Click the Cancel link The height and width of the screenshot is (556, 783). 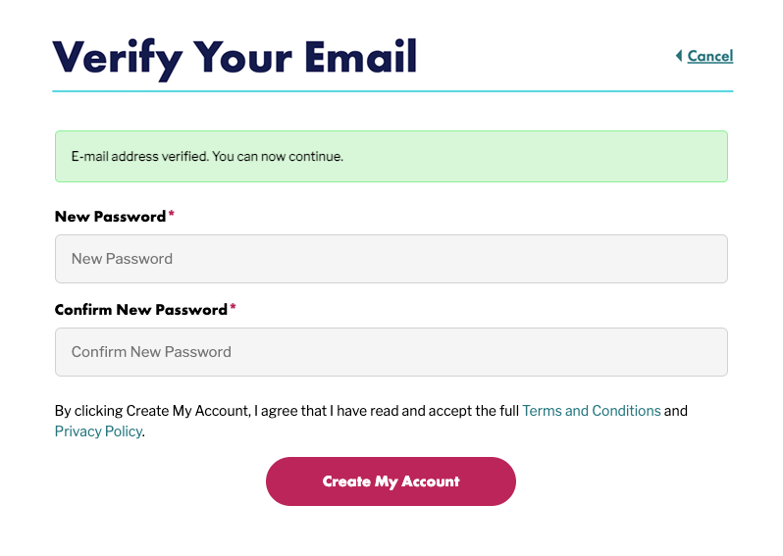coord(710,56)
